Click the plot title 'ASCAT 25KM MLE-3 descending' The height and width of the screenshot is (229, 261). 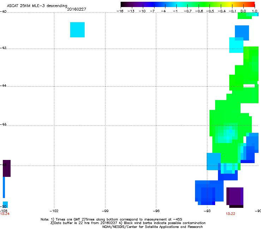click(x=37, y=6)
